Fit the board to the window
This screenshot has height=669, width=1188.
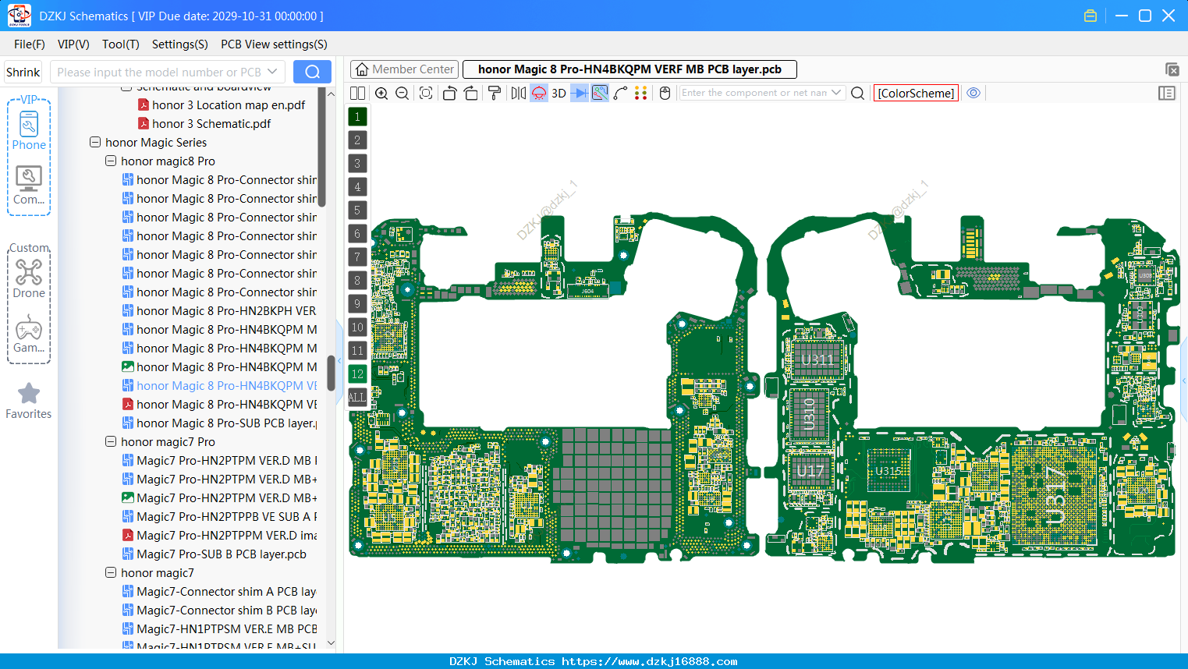click(426, 93)
